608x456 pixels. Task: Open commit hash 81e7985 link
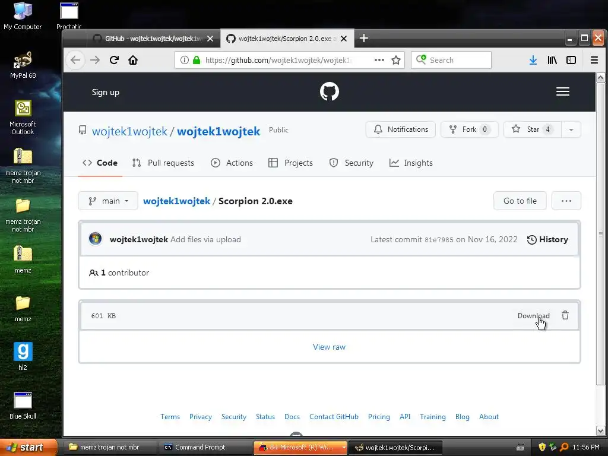coord(439,240)
